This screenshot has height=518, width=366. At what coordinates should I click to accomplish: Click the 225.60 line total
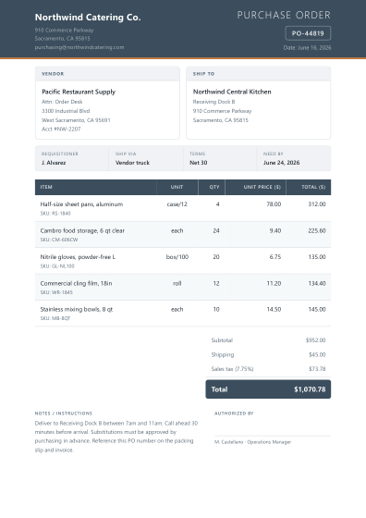317,230
